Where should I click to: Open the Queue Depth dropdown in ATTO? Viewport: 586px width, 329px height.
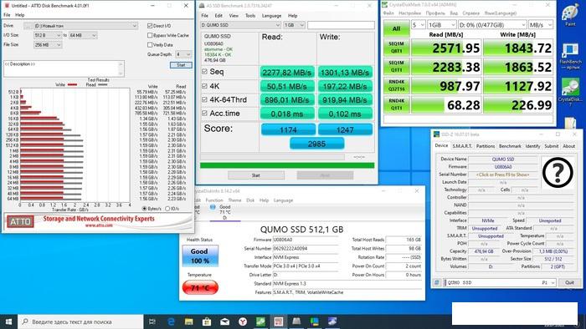click(x=183, y=54)
